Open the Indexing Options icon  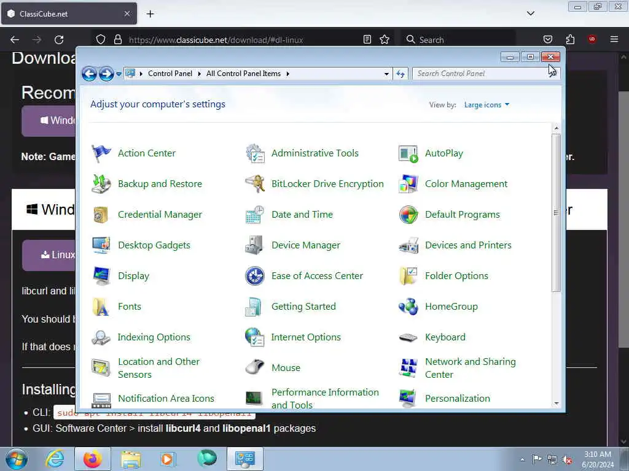coord(101,337)
